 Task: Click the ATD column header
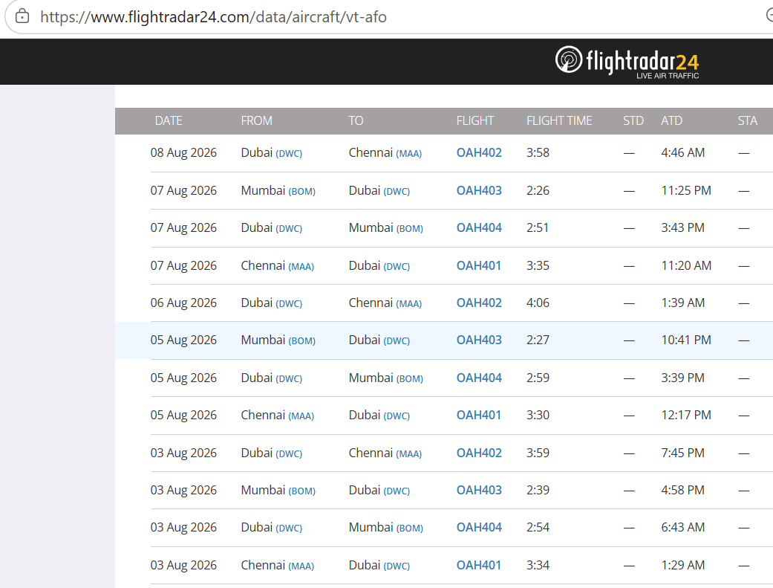671,121
